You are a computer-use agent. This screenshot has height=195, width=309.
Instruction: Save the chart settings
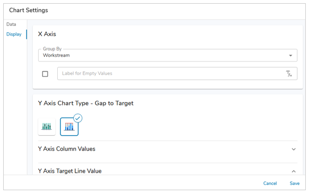[x=295, y=183]
